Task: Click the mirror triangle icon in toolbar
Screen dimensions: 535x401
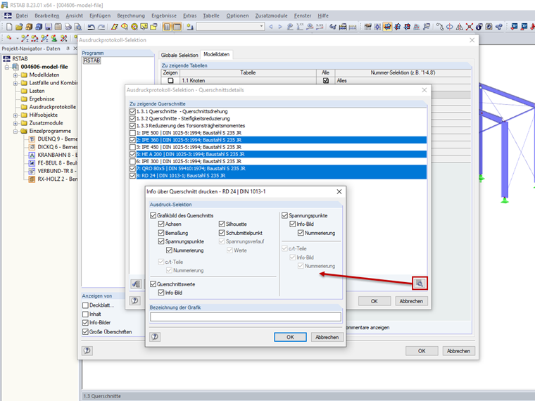Action: coord(460,27)
